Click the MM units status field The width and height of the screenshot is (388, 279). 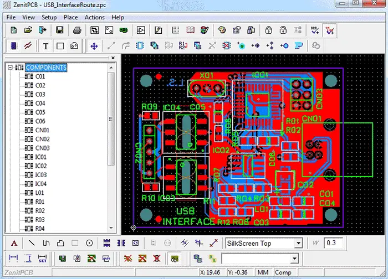263,272
